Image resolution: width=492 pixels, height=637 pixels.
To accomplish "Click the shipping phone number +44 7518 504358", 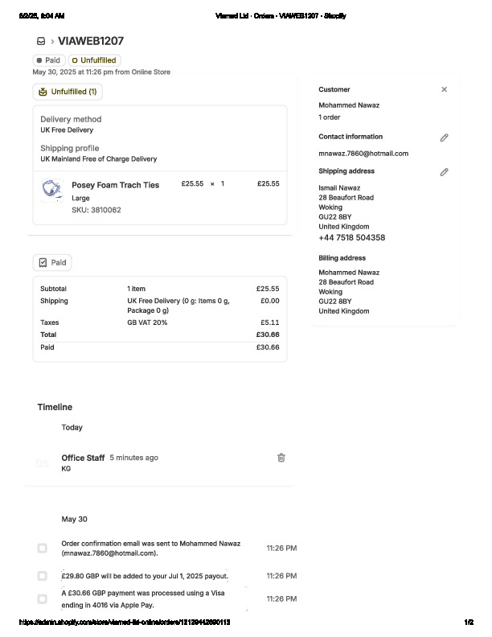I will point(351,238).
